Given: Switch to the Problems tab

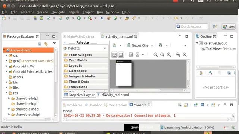Looking at the screenshot, I should 73,105.
